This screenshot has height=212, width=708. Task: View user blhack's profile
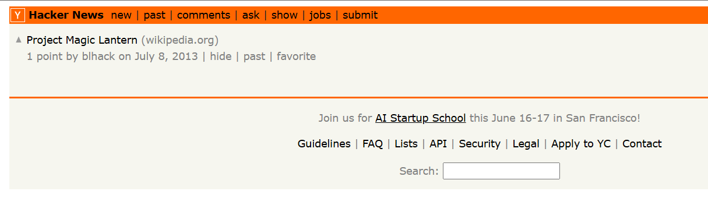pyautogui.click(x=98, y=56)
